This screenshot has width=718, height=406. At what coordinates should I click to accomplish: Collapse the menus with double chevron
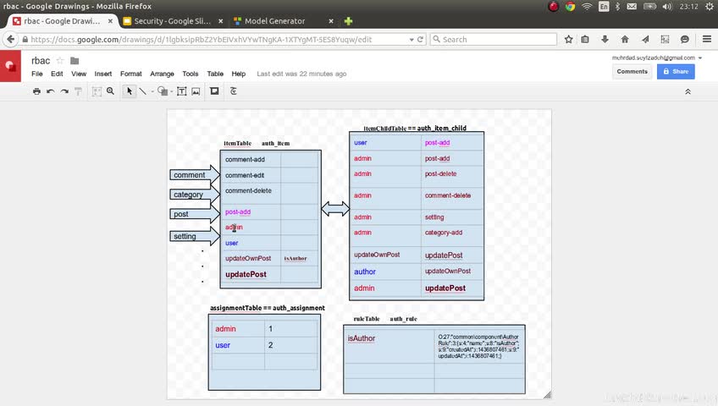688,91
